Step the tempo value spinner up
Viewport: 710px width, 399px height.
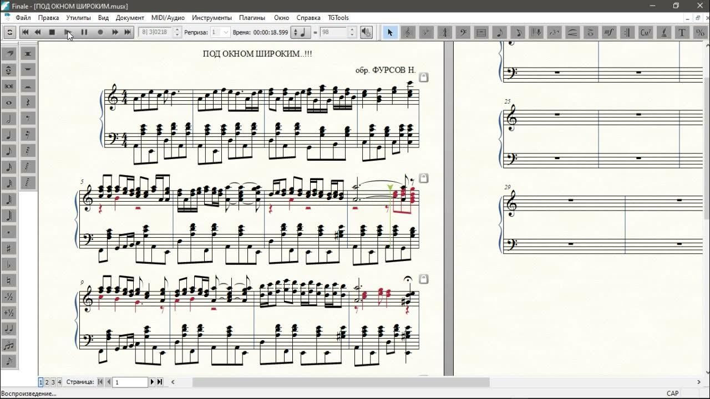click(352, 29)
